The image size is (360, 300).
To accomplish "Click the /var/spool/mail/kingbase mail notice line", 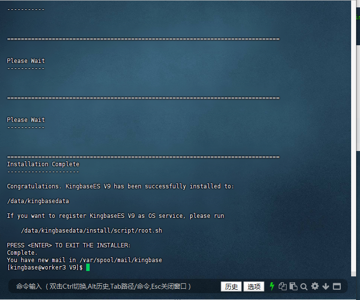I will pyautogui.click(x=85, y=260).
